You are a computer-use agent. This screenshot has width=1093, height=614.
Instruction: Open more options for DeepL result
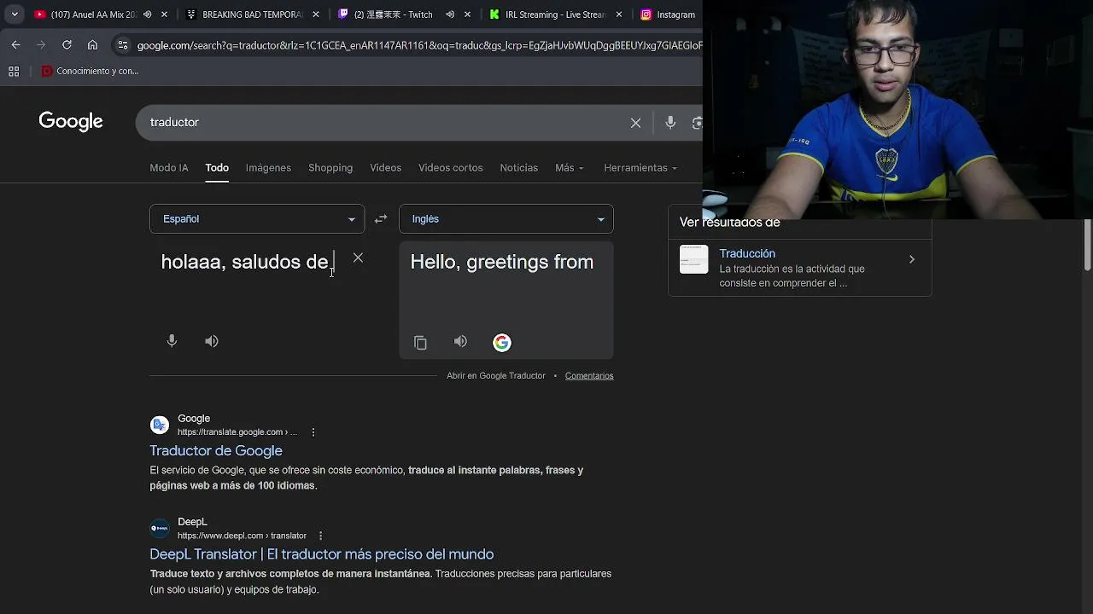[x=321, y=536]
